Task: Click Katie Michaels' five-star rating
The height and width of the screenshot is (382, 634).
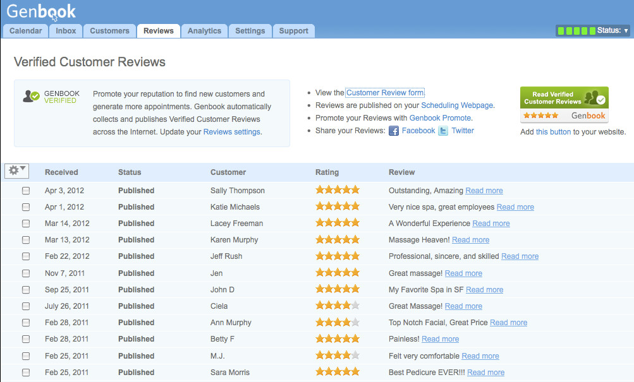Action: click(337, 206)
